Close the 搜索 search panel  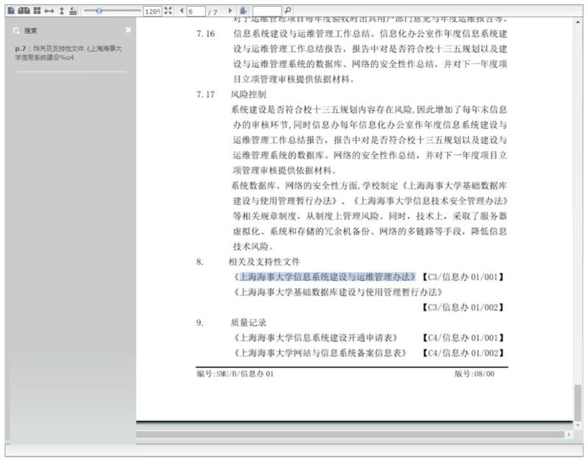click(x=128, y=30)
